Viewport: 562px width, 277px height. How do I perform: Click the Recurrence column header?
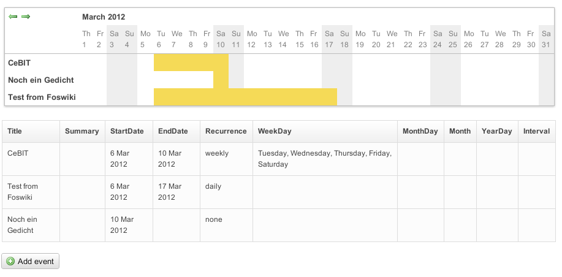(226, 131)
